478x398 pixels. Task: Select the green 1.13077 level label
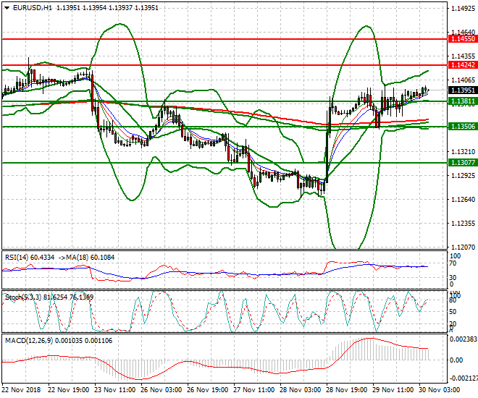coord(461,164)
